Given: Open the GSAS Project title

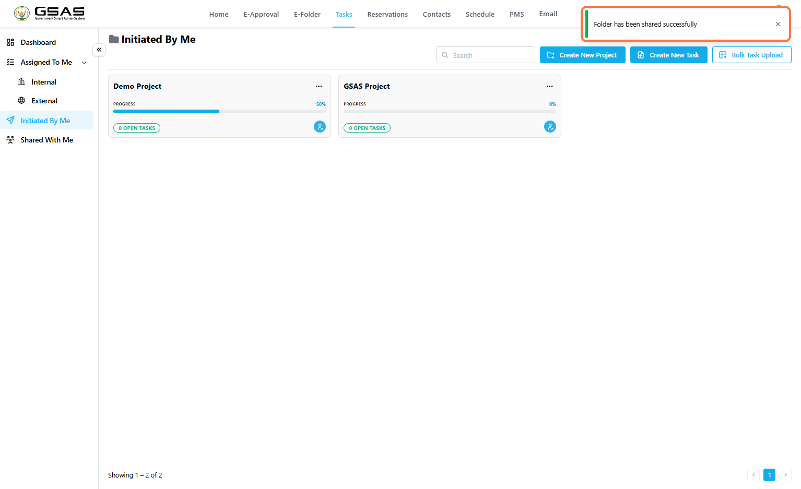Looking at the screenshot, I should click(x=367, y=86).
